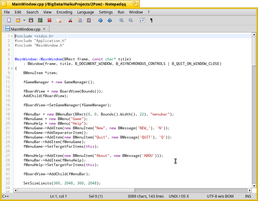Image resolution: width=258 pixels, height=201 pixels.
Task: Copy selection with the copy icon
Action: pyautogui.click(x=80, y=20)
